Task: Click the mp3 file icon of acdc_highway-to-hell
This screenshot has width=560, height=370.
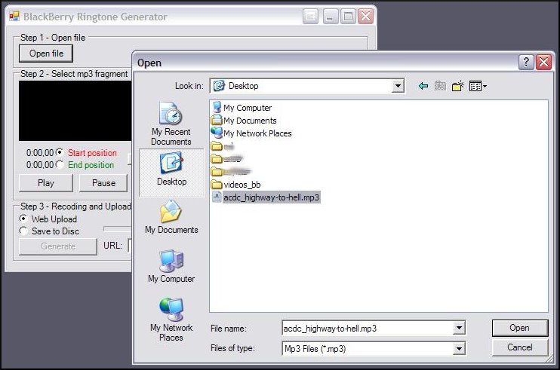Action: coord(217,197)
